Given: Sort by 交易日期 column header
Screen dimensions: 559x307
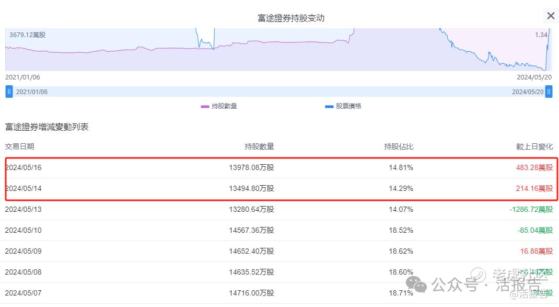Looking at the screenshot, I should coord(20,146).
